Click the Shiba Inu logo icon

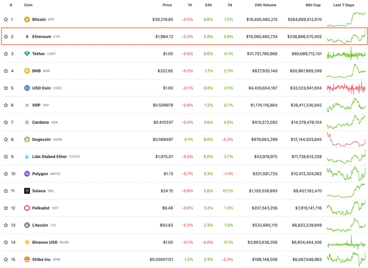point(27,259)
